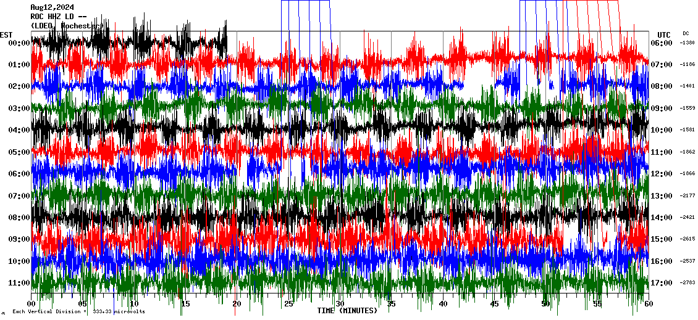Click the TIME (MINUTES) axis title

click(347, 311)
